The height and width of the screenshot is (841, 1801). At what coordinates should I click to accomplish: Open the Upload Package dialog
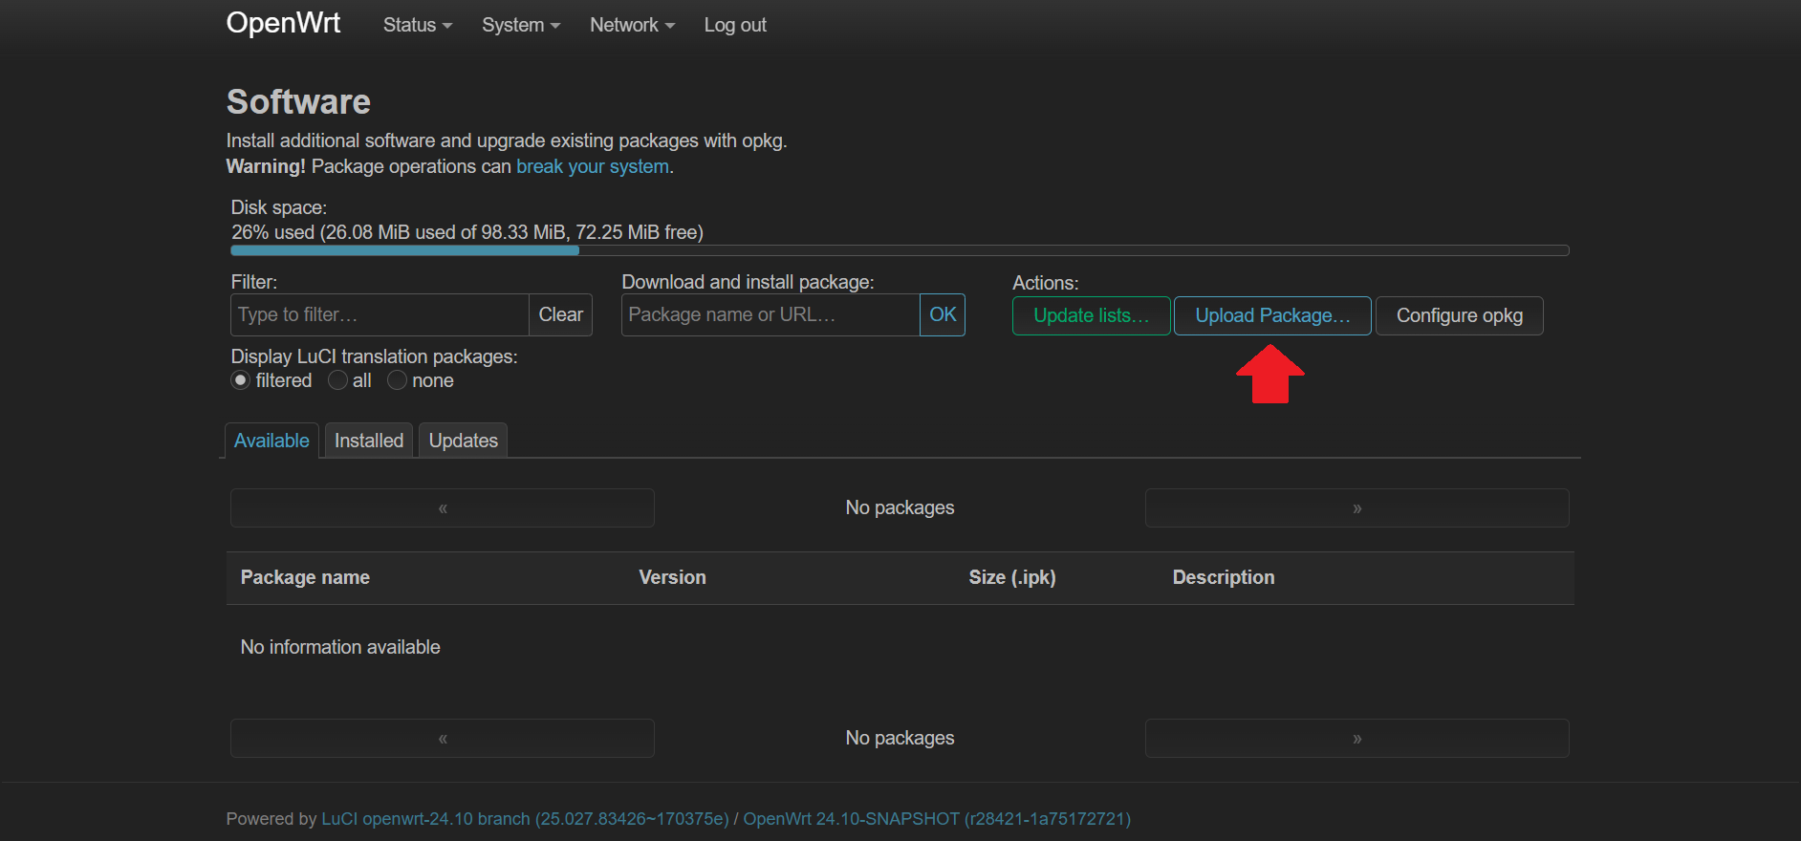pyautogui.click(x=1272, y=315)
